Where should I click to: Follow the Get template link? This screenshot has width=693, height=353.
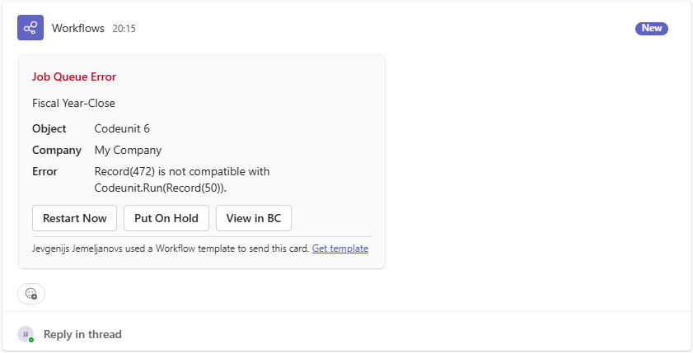(x=339, y=248)
